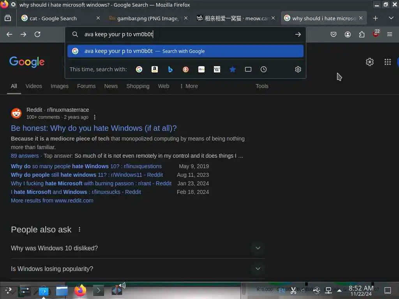The height and width of the screenshot is (299, 399).
Task: Open a new tab with plus
Action: pos(375,18)
